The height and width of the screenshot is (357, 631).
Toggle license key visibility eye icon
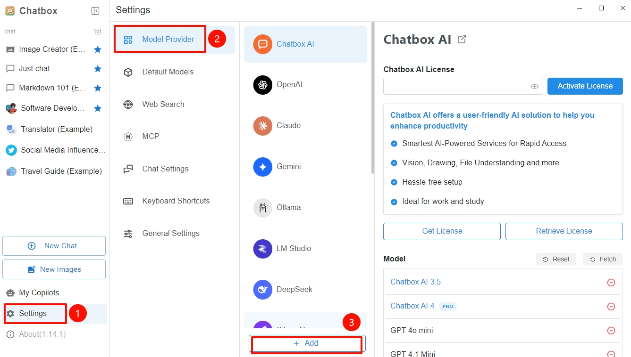534,86
